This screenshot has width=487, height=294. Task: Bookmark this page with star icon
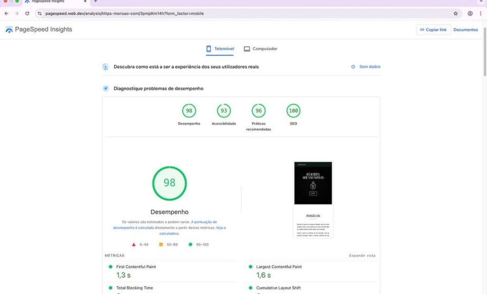455,13
